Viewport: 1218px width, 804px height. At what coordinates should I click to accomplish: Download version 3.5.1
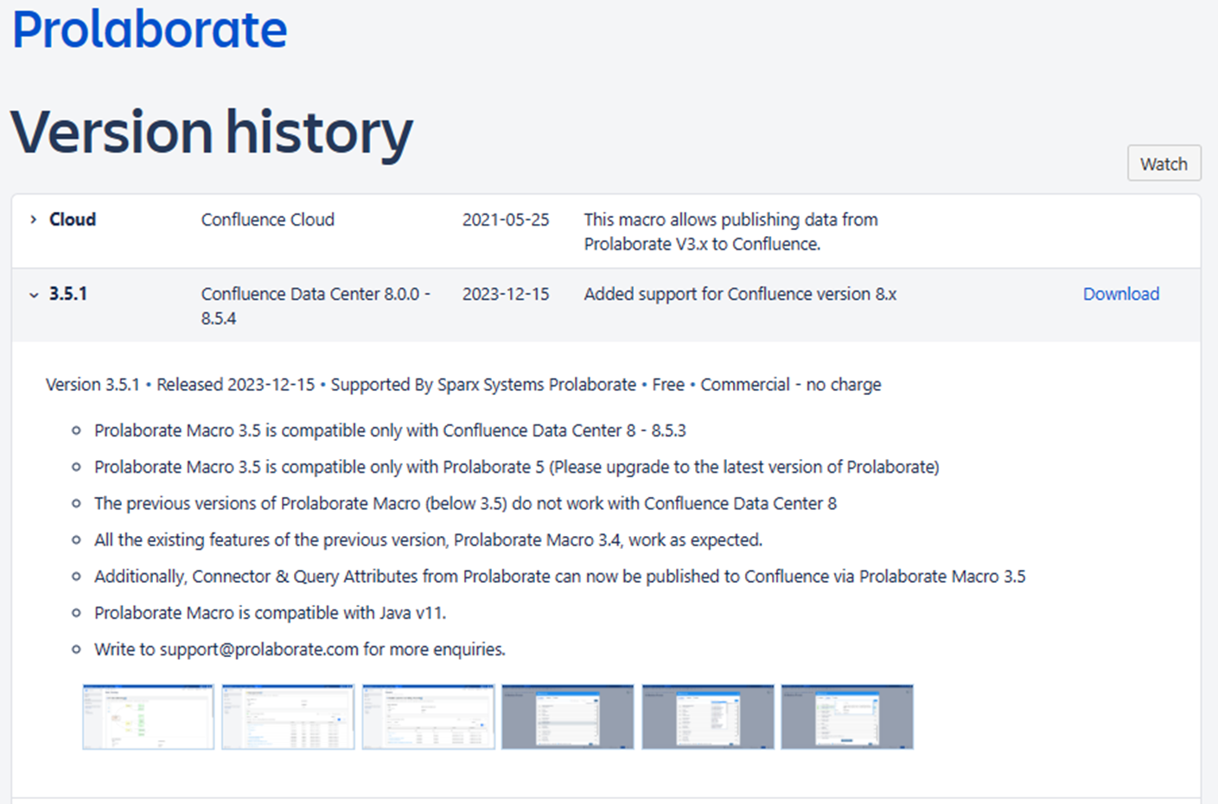1121,294
